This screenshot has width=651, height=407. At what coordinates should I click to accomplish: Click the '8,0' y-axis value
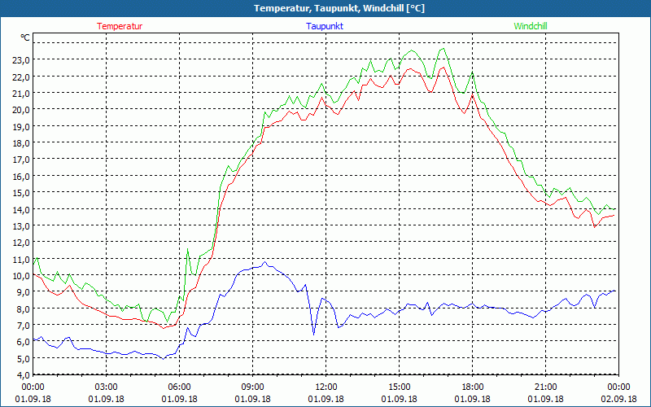point(24,309)
